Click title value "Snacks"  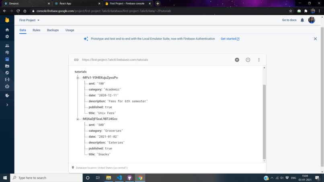104,154
